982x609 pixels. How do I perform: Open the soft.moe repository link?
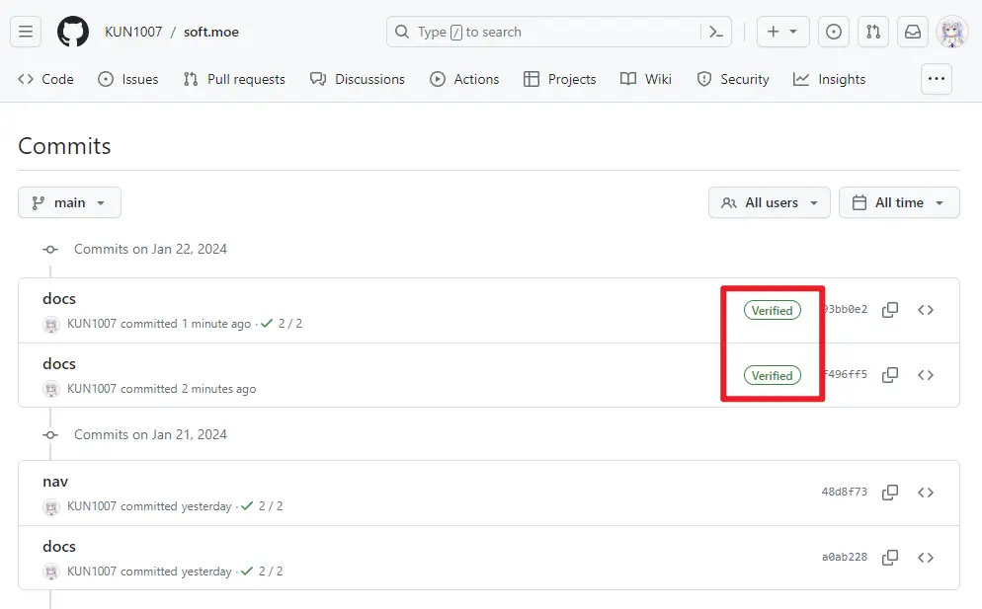(211, 32)
